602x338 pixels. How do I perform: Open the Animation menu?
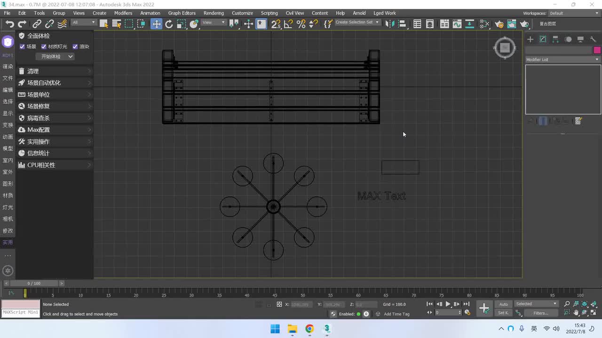pyautogui.click(x=150, y=13)
